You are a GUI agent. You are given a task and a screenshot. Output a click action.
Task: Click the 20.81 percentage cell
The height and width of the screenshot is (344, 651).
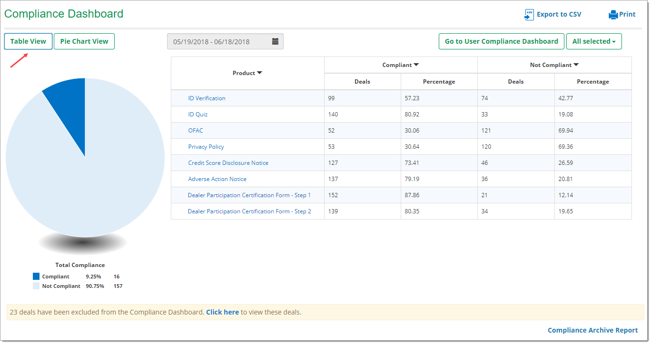[x=593, y=179]
